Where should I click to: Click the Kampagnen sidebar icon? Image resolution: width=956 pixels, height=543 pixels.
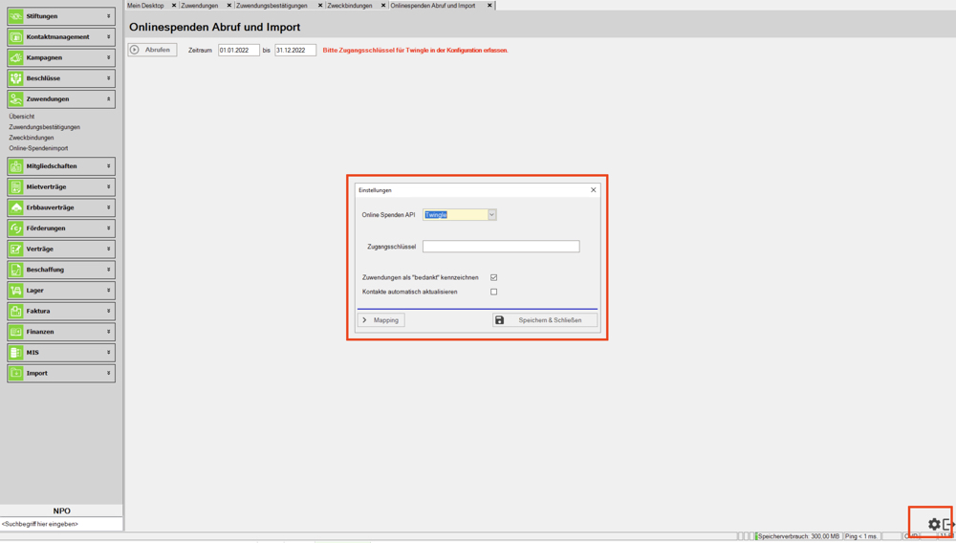click(16, 57)
